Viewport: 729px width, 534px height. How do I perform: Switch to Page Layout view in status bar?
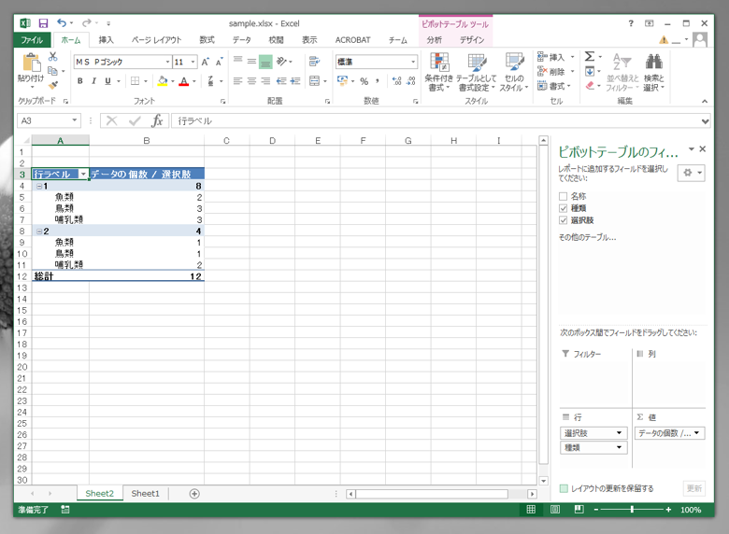554,510
